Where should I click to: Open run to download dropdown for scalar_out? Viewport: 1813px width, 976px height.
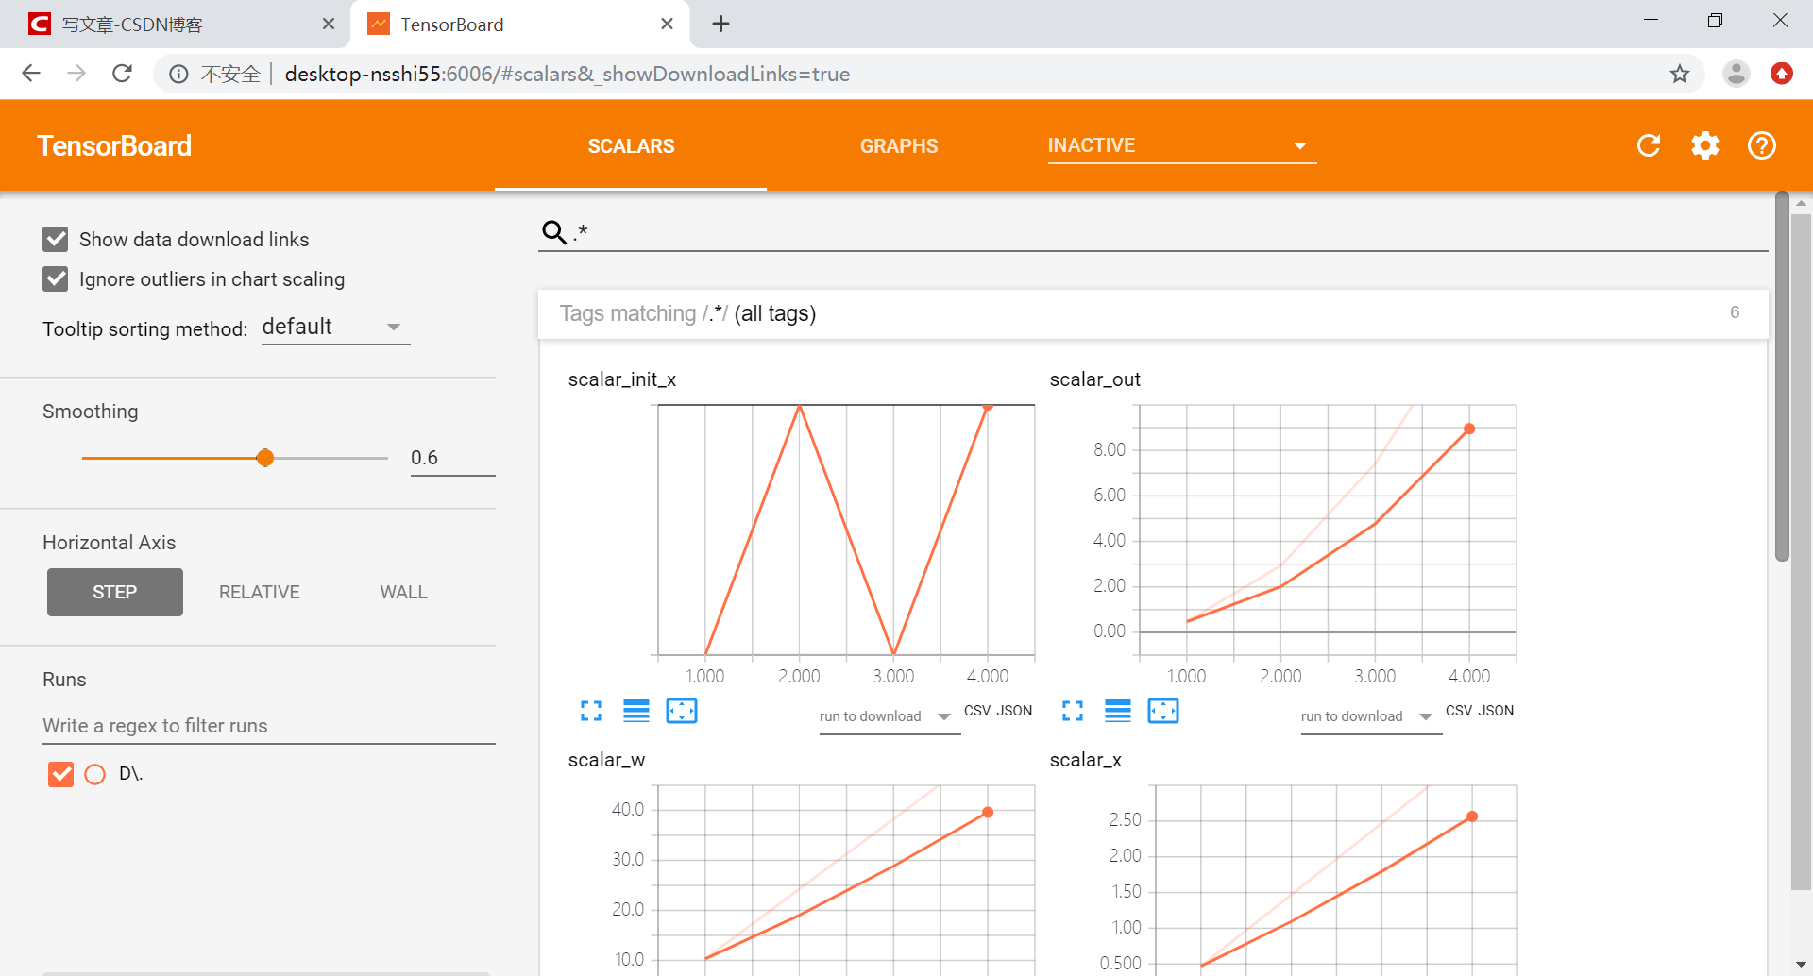[1370, 716]
